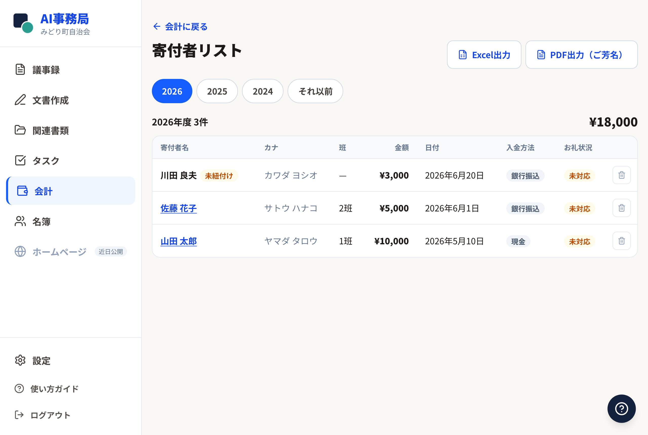Image resolution: width=648 pixels, height=435 pixels.
Task: Click the back arrow icon beside 会計に戻る
Action: pyautogui.click(x=157, y=26)
